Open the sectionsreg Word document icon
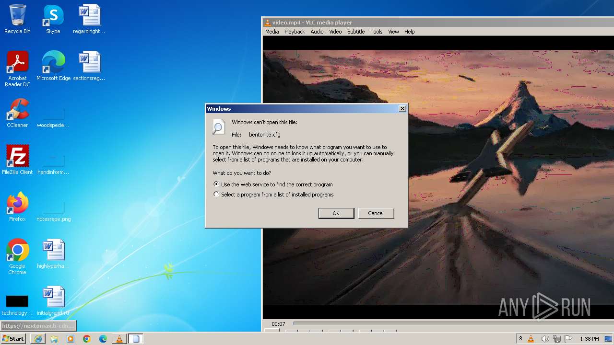 [89, 66]
